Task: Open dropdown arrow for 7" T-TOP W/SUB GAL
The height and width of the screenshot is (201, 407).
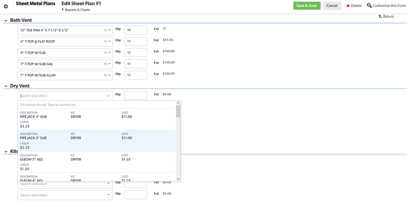Action: tap(110, 64)
